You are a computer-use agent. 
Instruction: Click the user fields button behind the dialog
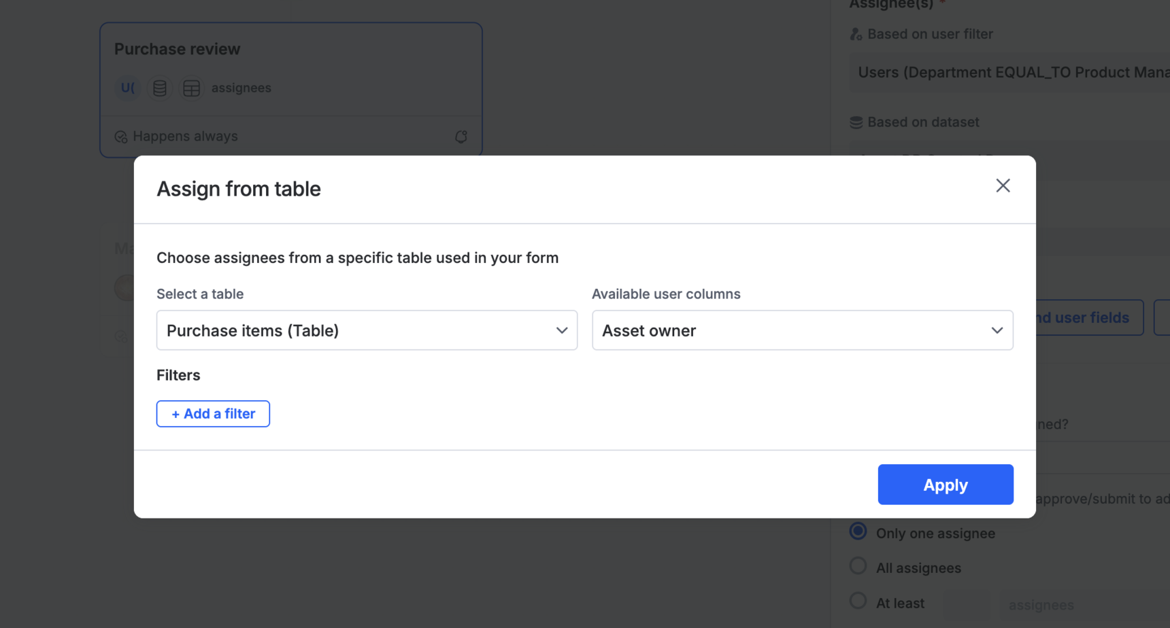(x=1089, y=317)
